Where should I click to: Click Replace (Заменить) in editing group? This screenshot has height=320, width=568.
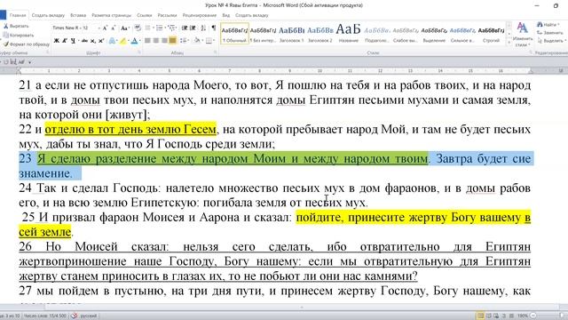tap(550, 33)
